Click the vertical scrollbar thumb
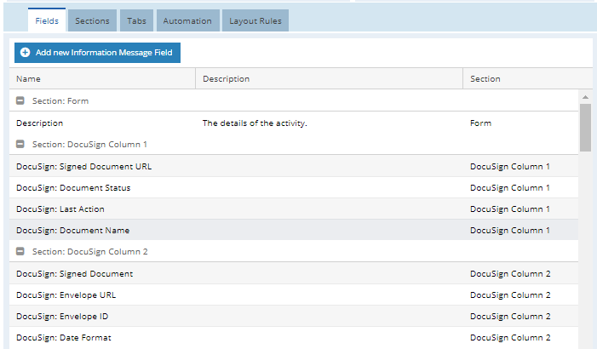The height and width of the screenshot is (349, 597). pos(585,127)
